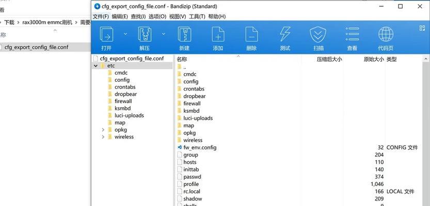Expand the opkg folder in tree

click(x=103, y=130)
